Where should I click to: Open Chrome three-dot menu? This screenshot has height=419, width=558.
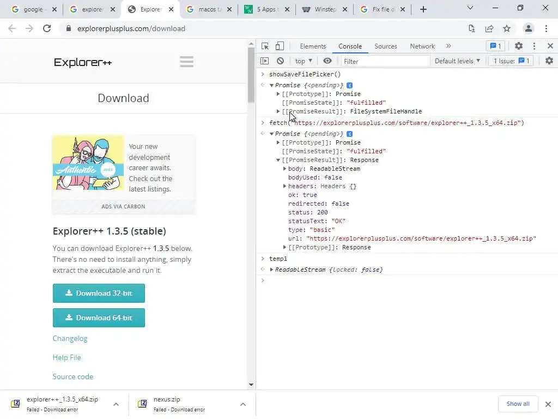tap(546, 28)
